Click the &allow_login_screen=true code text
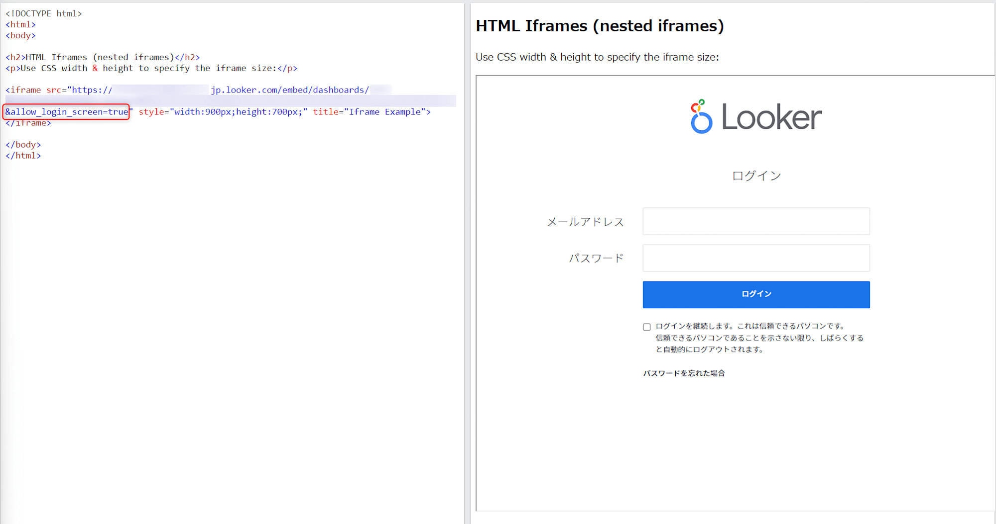The height and width of the screenshot is (524, 996). 67,112
